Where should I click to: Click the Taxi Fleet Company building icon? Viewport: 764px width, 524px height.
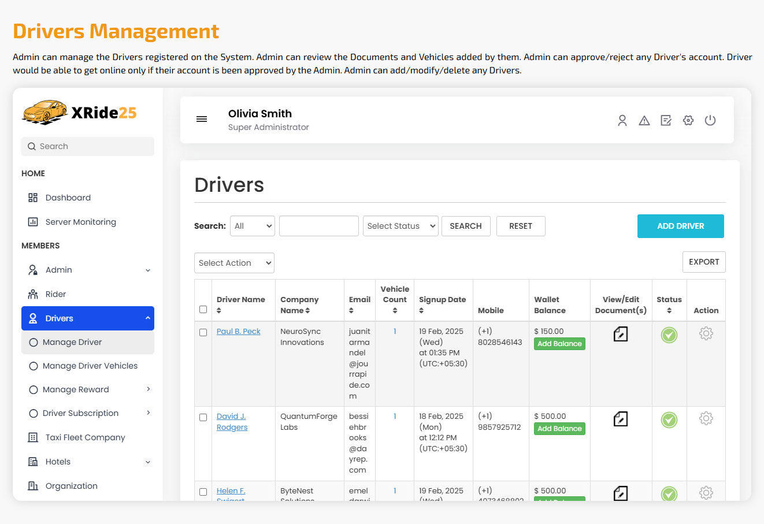tap(33, 437)
